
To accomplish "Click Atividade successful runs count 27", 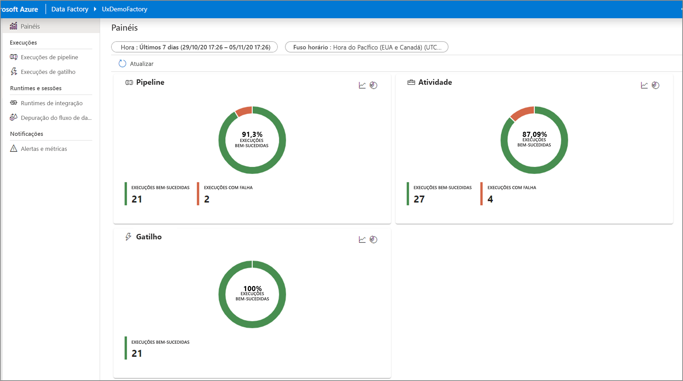I will [x=419, y=199].
